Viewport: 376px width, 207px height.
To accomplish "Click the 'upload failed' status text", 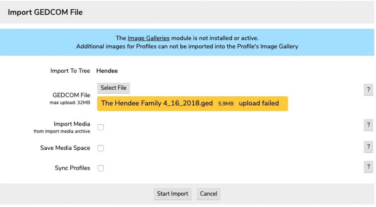I will pos(259,103).
